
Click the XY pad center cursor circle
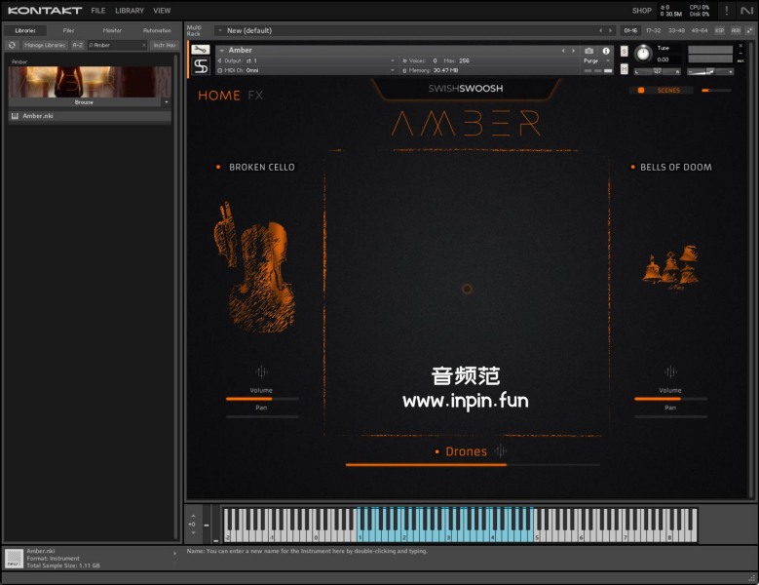pos(467,290)
